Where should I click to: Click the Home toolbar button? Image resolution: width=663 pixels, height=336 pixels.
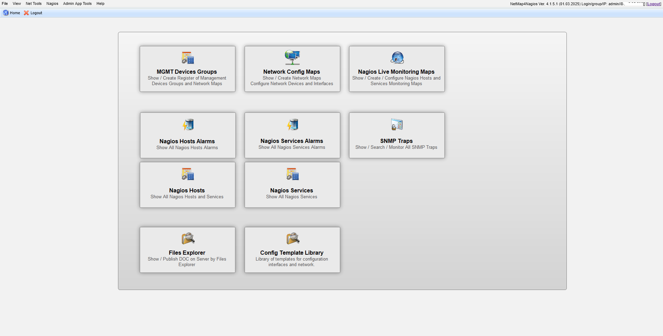[x=12, y=13]
